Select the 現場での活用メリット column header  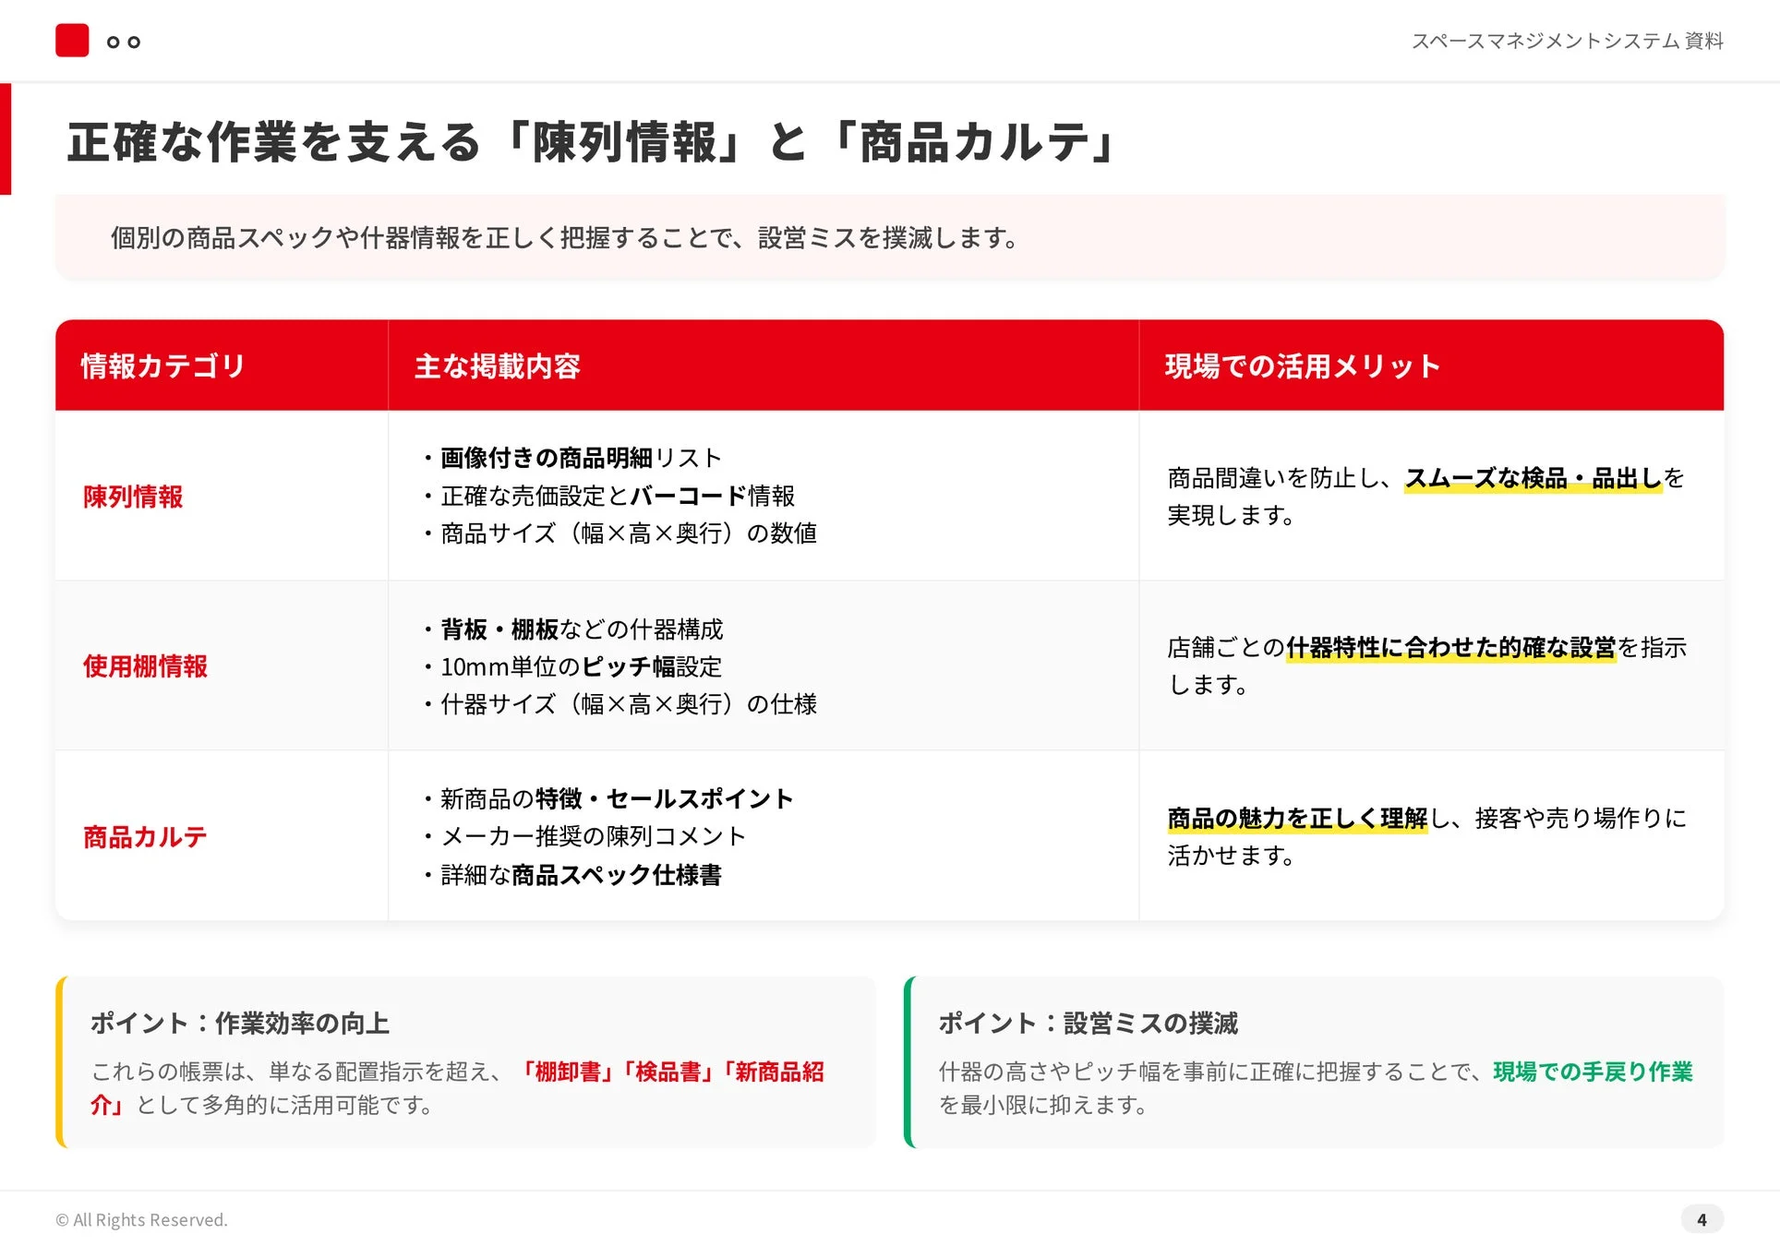[x=1301, y=365]
